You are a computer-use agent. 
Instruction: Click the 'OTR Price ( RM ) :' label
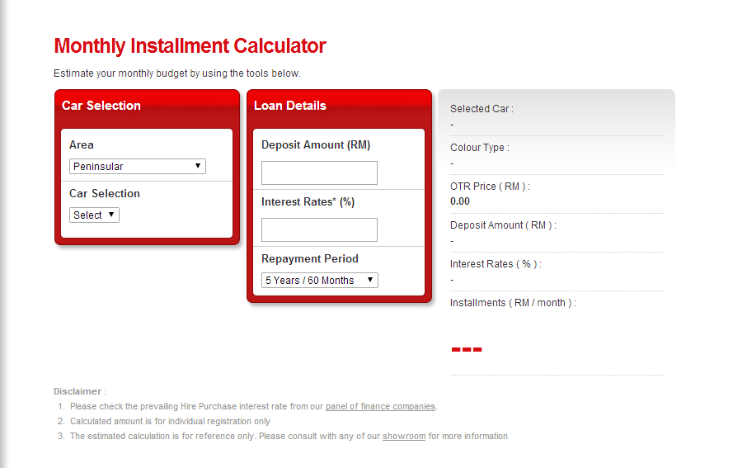click(x=490, y=187)
